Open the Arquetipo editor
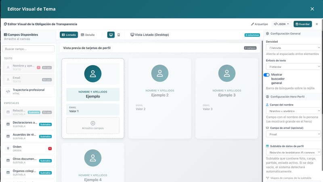The image size is (323, 182). coord(259,24)
